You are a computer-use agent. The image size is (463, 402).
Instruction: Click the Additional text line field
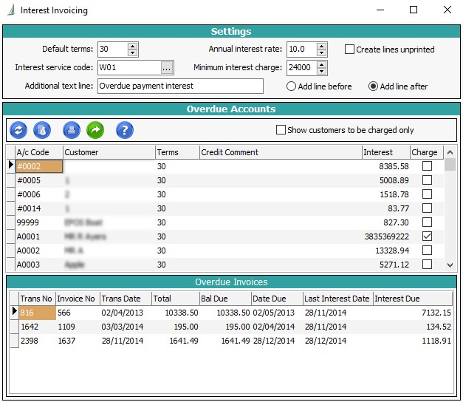pyautogui.click(x=179, y=86)
